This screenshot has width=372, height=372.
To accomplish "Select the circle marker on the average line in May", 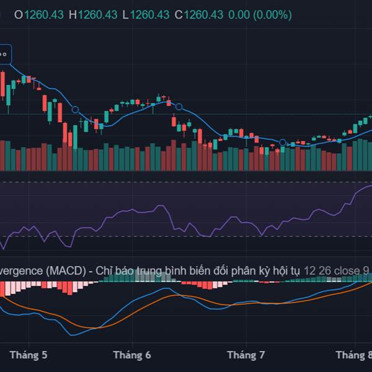I will pyautogui.click(x=75, y=110).
